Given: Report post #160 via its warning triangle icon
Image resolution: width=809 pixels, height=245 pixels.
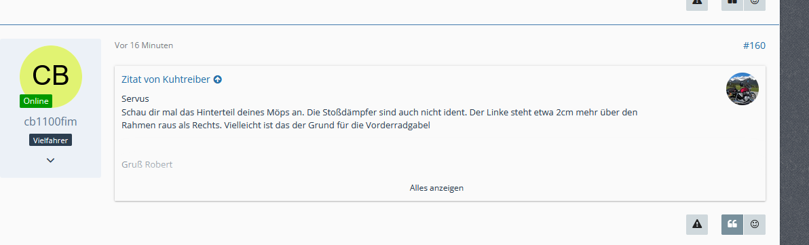Looking at the screenshot, I should [x=697, y=225].
